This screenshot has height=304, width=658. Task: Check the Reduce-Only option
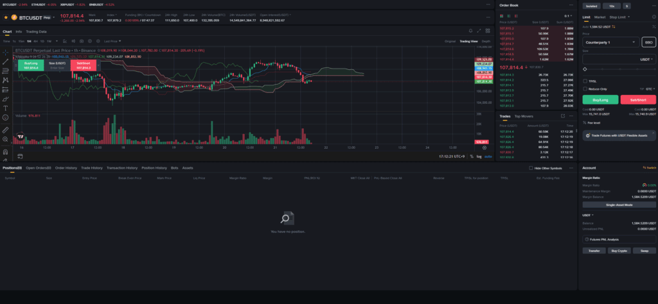click(x=585, y=89)
